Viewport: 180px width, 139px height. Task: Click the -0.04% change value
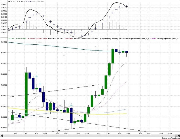pyautogui.click(x=45, y=39)
